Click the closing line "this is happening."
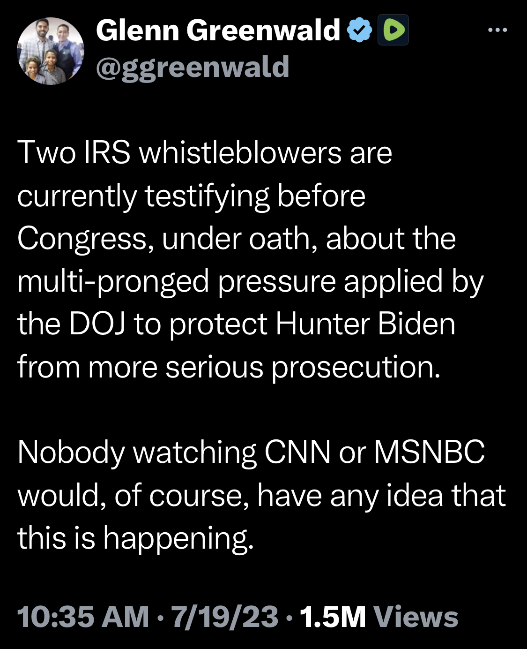The width and height of the screenshot is (527, 649). click(x=135, y=538)
